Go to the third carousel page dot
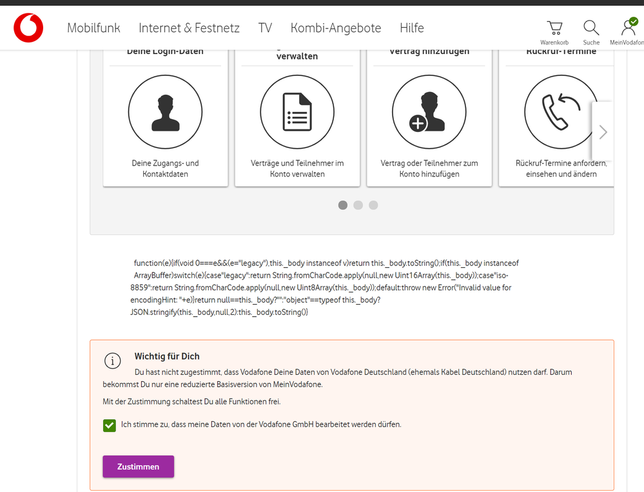 pyautogui.click(x=373, y=205)
